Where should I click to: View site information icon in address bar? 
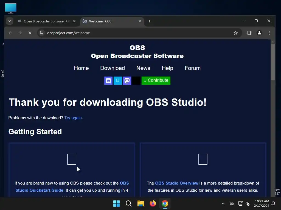pyautogui.click(x=42, y=33)
